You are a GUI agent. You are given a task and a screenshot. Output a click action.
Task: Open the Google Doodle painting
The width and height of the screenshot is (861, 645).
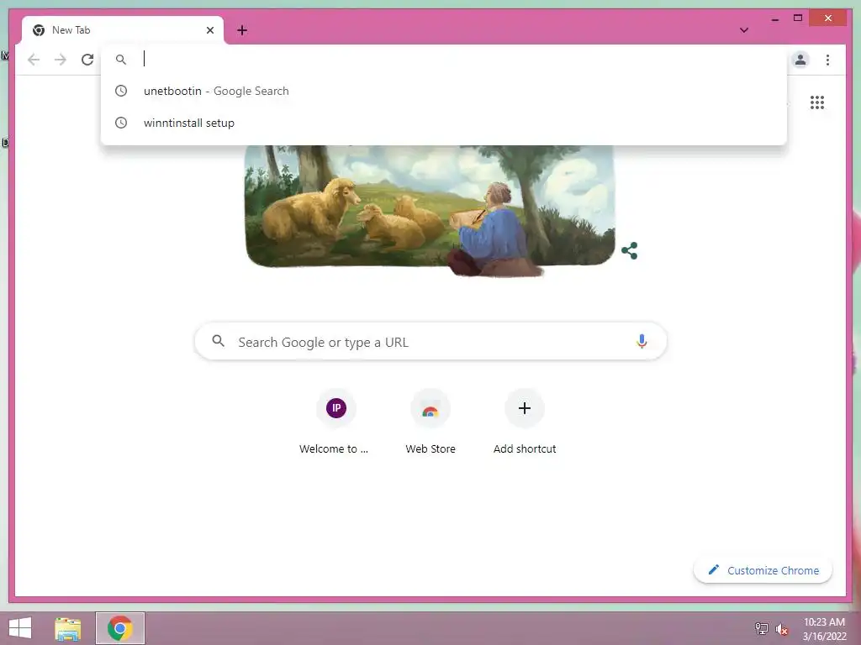click(430, 210)
